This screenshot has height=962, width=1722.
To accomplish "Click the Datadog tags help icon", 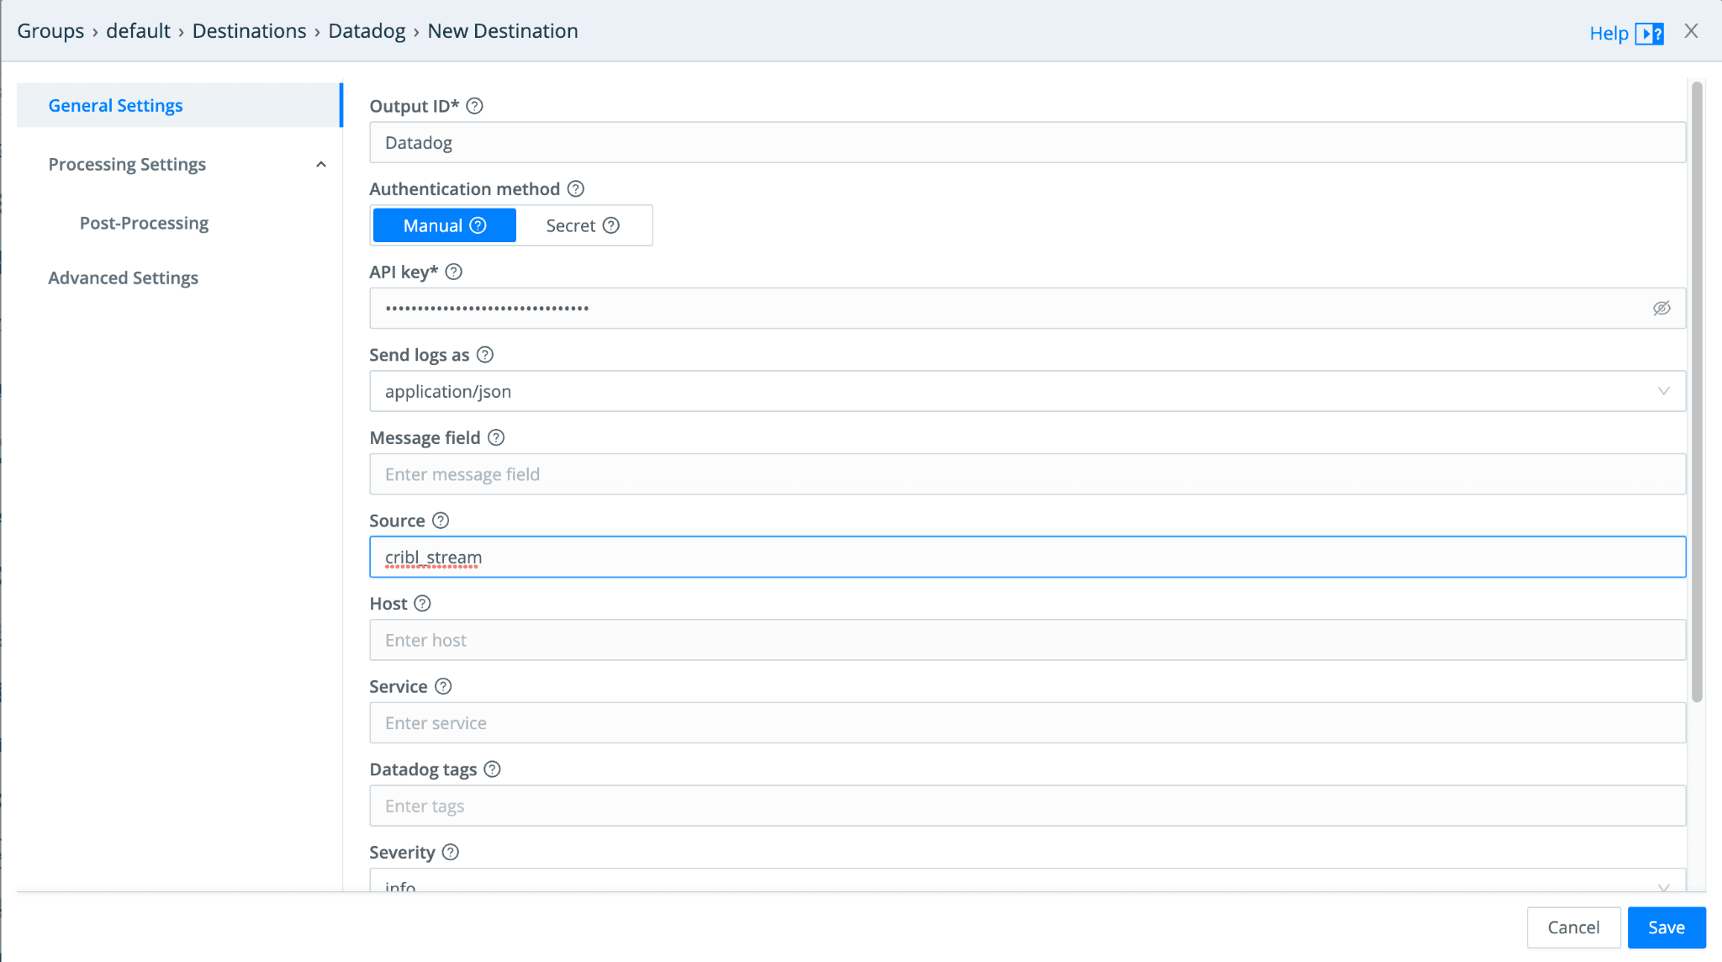I will (493, 769).
